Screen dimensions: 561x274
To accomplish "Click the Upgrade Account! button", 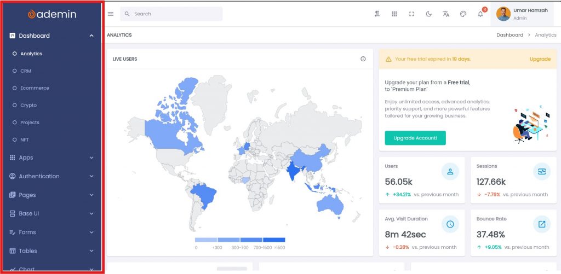I will (x=415, y=138).
